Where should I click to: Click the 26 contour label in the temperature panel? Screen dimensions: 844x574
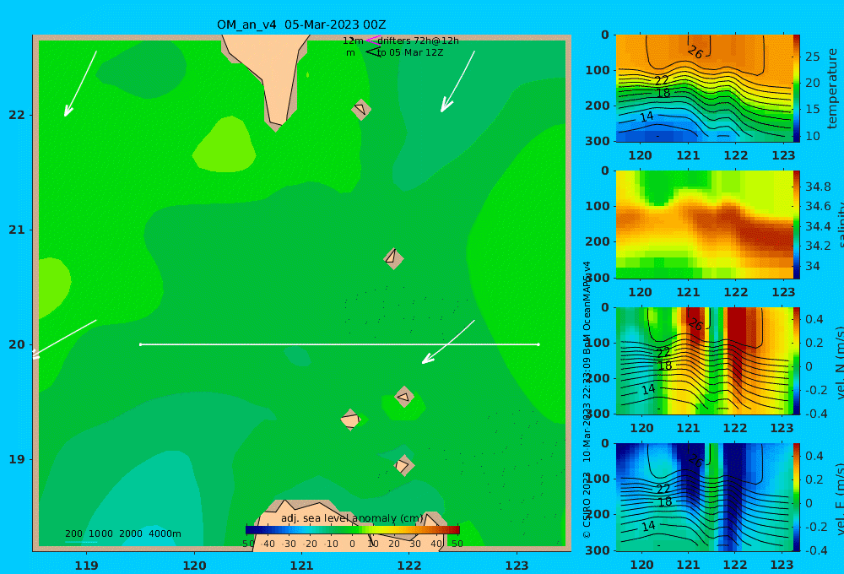click(x=695, y=51)
